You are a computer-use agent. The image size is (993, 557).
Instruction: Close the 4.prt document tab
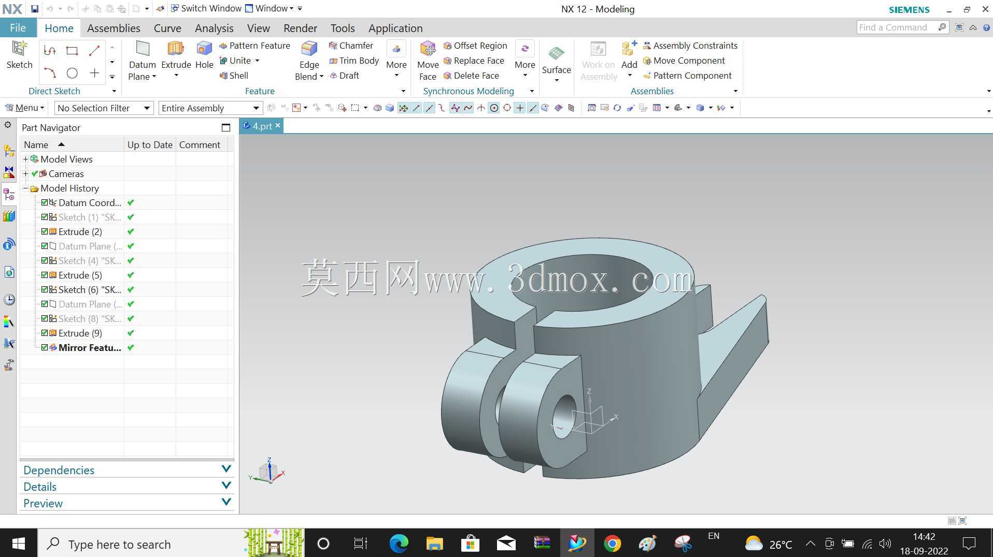(x=278, y=125)
